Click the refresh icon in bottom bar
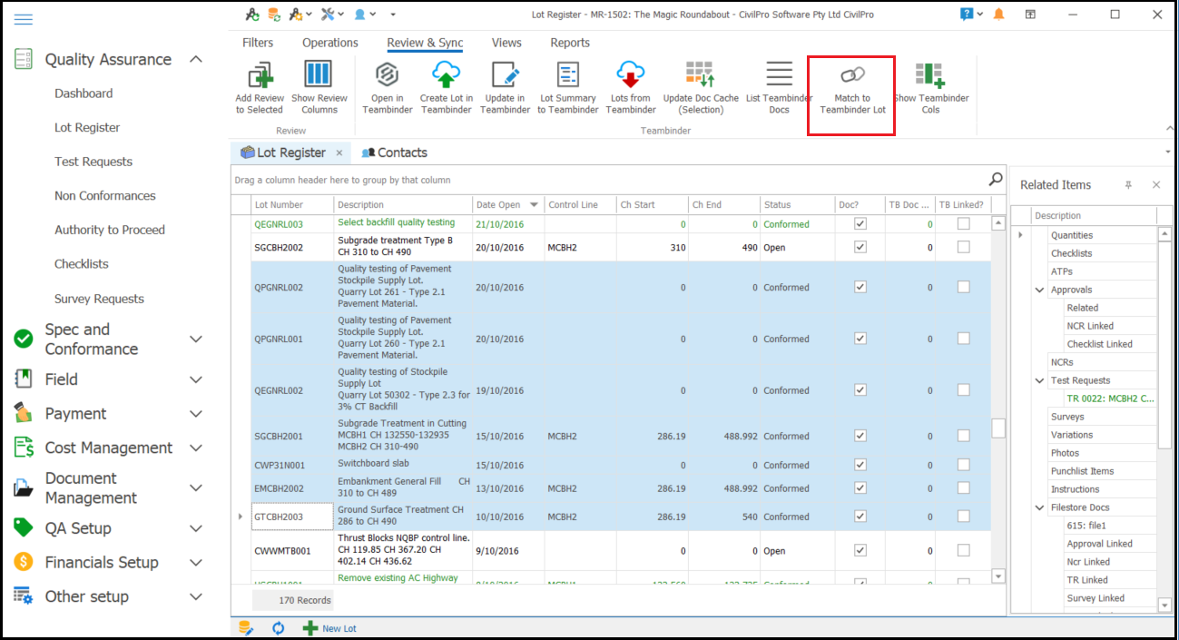The height and width of the screenshot is (640, 1179). (278, 628)
